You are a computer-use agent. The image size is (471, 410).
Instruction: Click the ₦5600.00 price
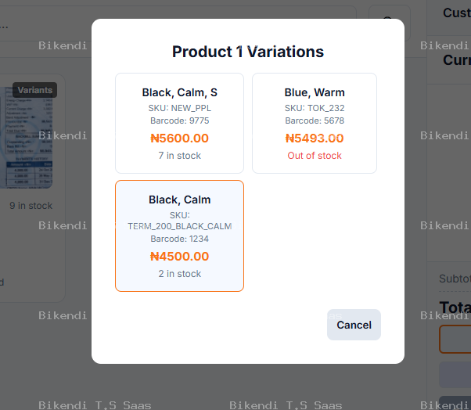point(179,138)
